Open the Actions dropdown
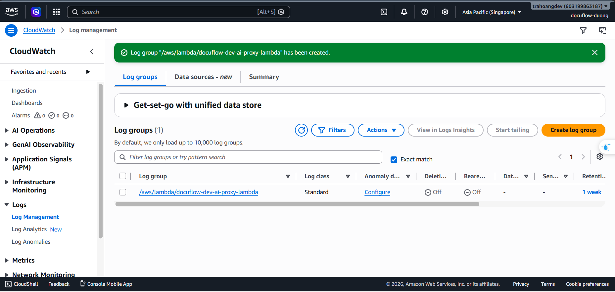This screenshot has height=292, width=615. tap(381, 130)
